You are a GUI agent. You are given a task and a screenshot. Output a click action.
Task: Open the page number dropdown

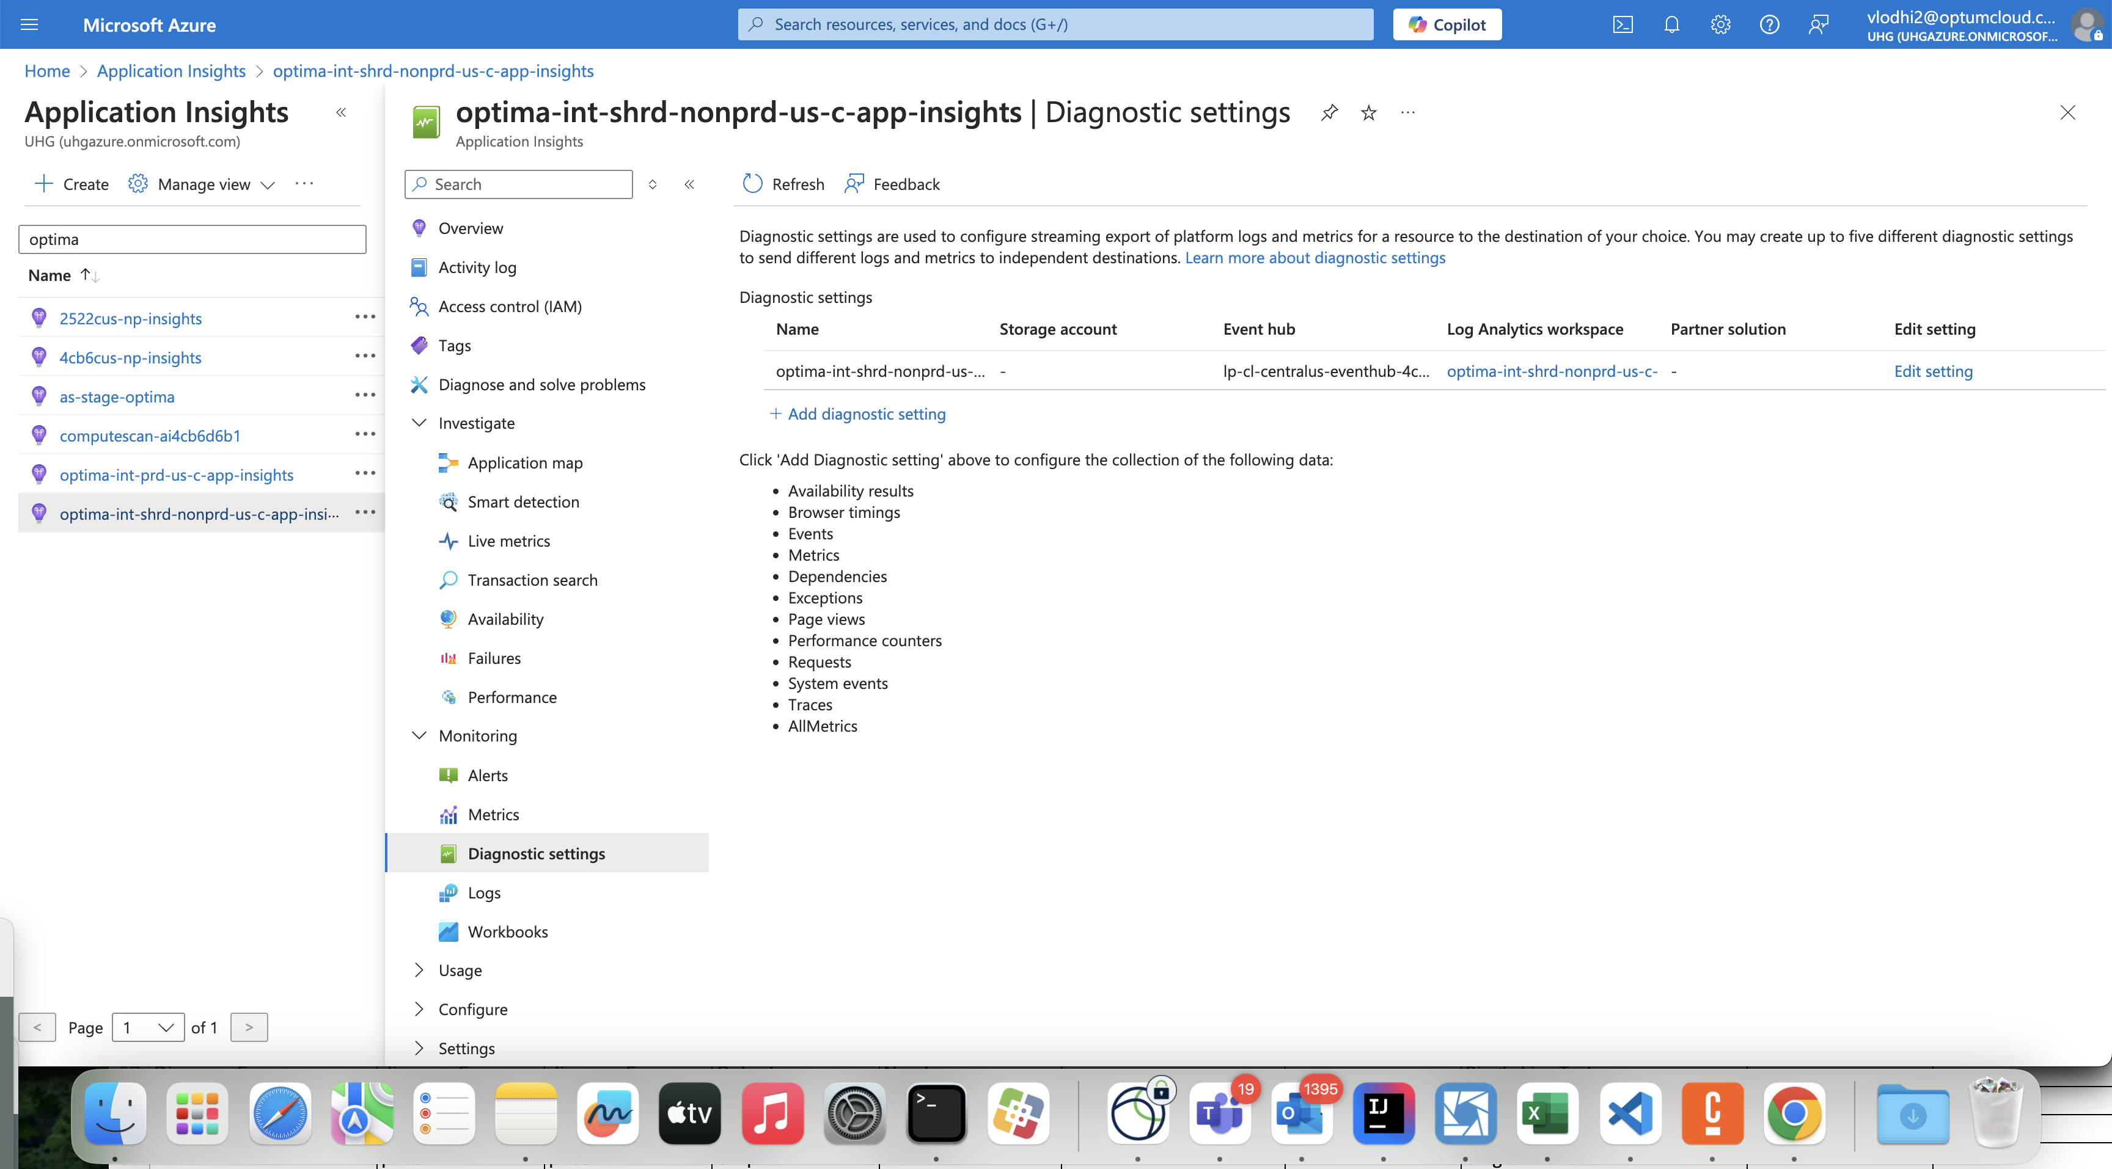point(148,1027)
